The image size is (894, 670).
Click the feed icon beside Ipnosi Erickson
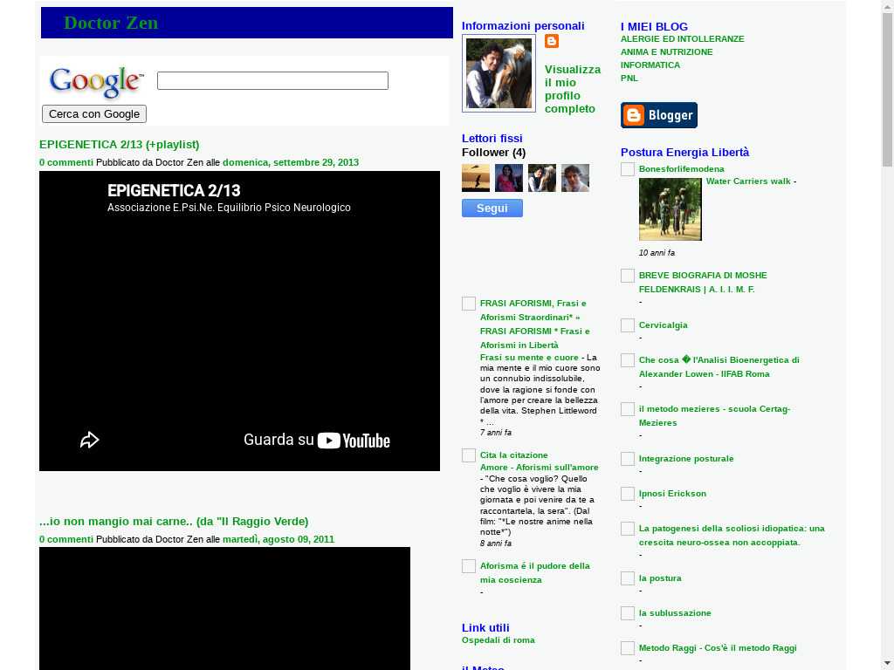coord(628,494)
